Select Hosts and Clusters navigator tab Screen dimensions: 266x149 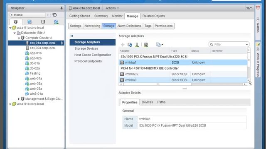coord(16,22)
